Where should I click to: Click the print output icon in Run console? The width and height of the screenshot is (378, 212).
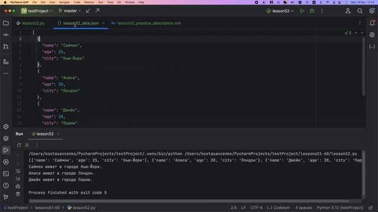[18, 186]
